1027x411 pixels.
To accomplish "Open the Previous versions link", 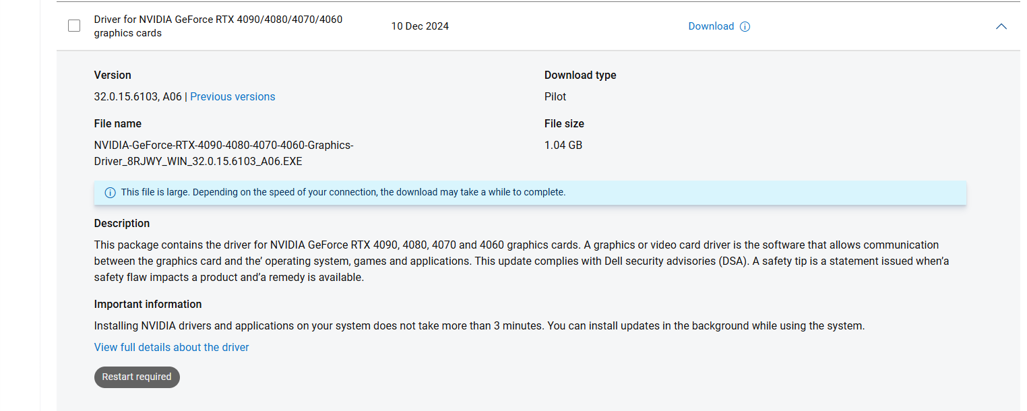I will tap(232, 96).
